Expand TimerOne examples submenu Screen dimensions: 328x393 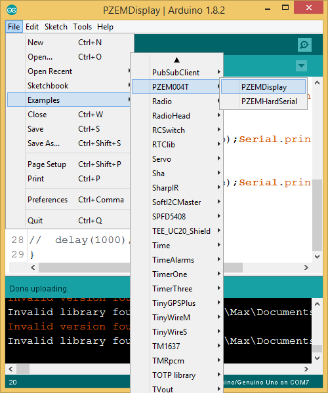pyautogui.click(x=176, y=274)
